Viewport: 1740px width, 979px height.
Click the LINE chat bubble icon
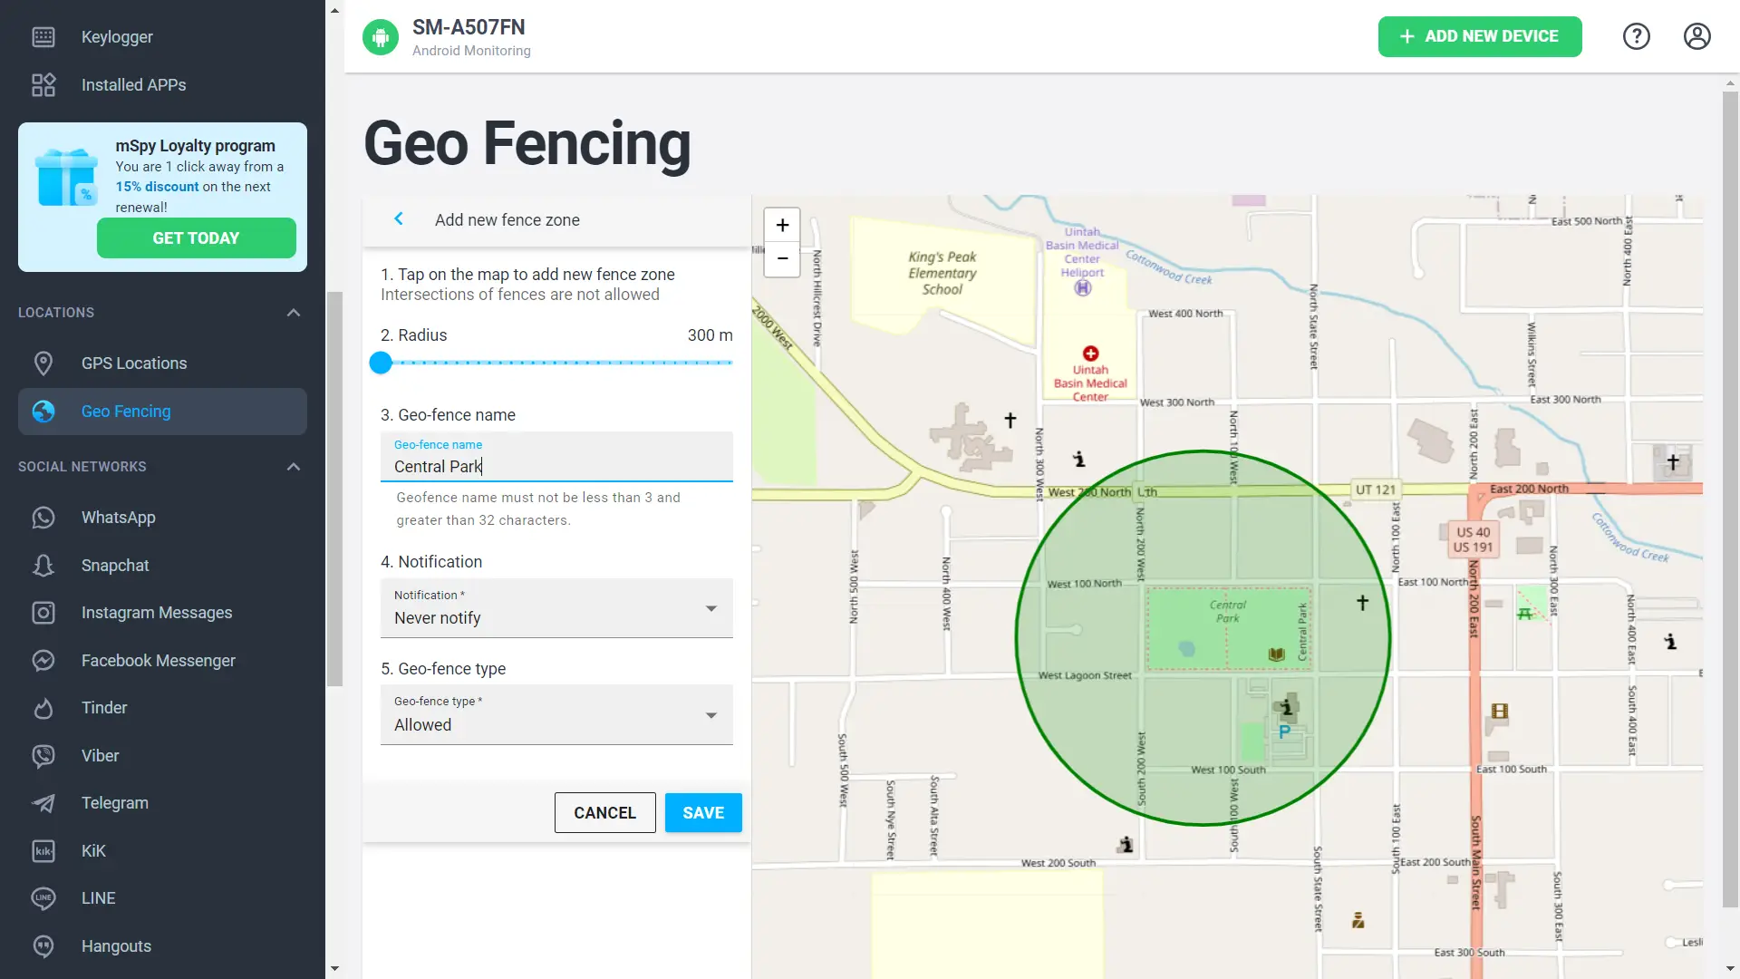pos(43,898)
